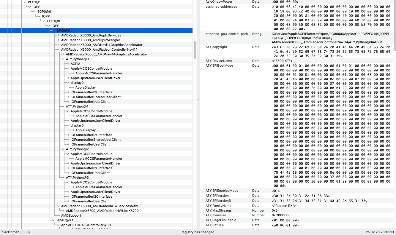Select the ATY,FamilyName property row
The width and height of the screenshot is (396, 235).
click(x=218, y=206)
